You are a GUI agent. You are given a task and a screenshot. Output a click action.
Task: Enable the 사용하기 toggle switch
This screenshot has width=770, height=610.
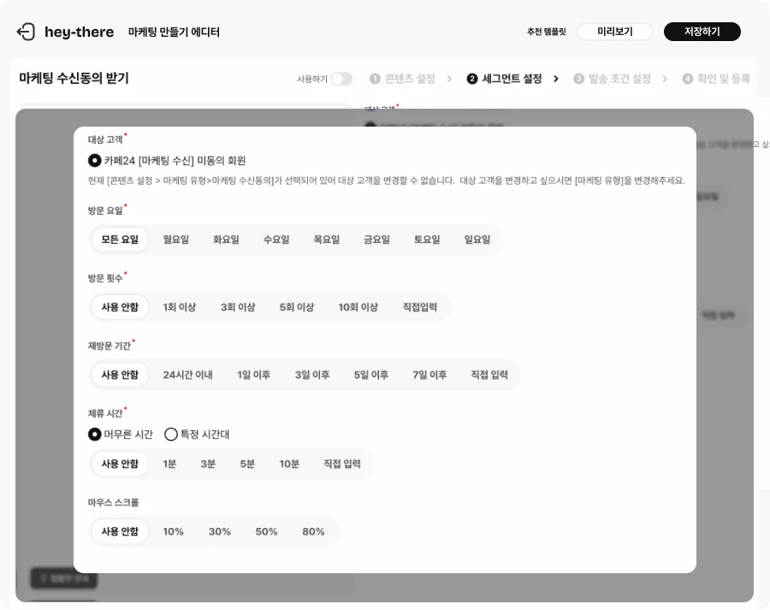(x=341, y=77)
